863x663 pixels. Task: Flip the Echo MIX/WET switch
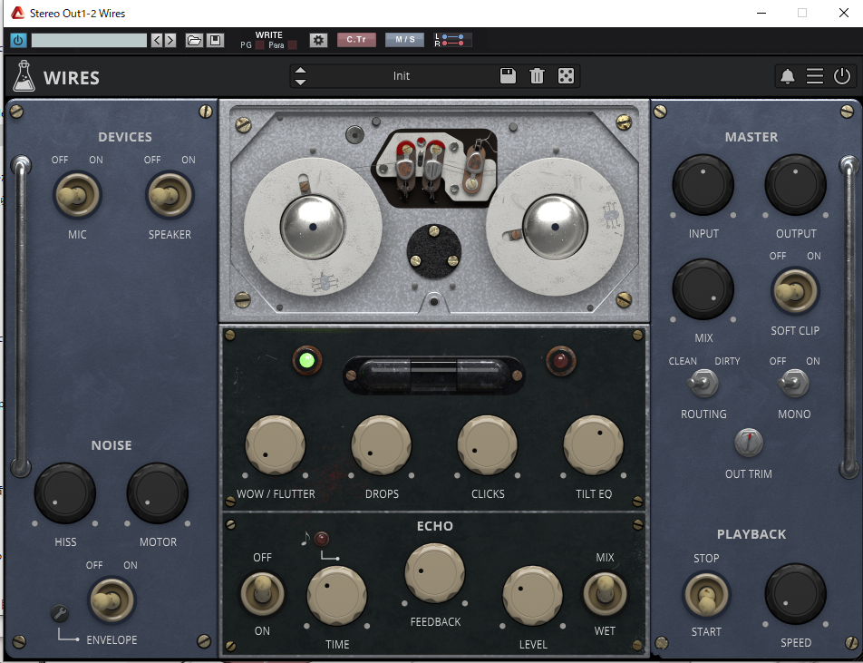[605, 593]
